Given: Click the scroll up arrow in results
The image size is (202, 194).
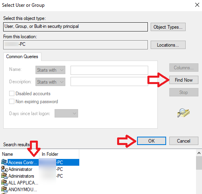Looking at the screenshot, I should click(x=199, y=153).
